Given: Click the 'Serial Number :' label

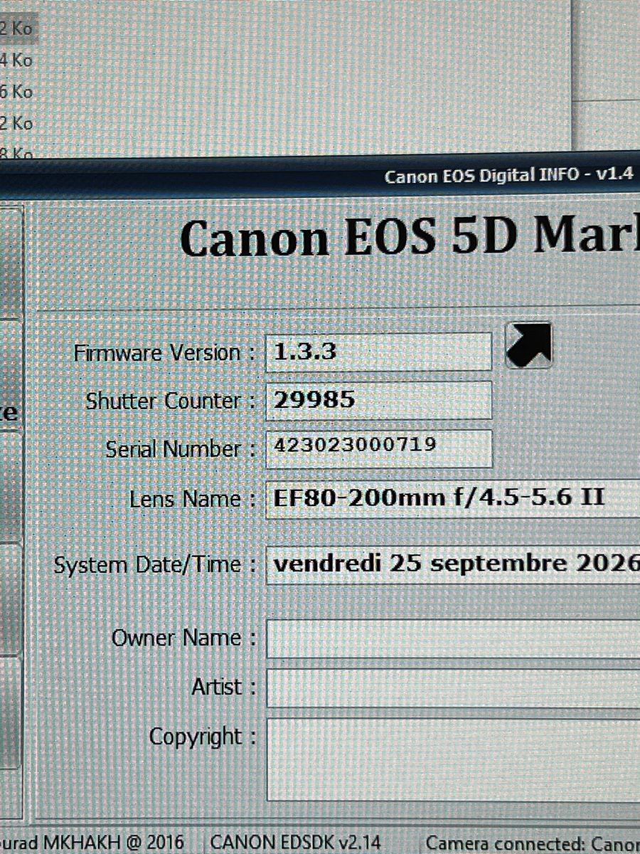Looking at the screenshot, I should coord(181,450).
